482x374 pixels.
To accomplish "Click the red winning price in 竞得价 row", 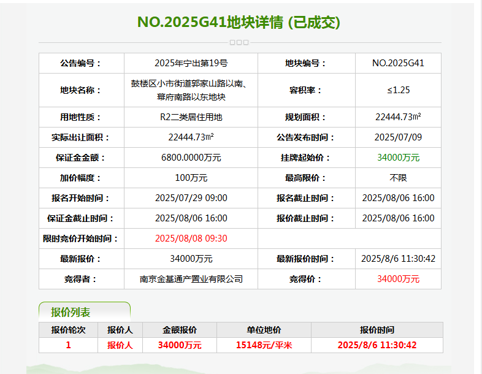I will coord(398,279).
